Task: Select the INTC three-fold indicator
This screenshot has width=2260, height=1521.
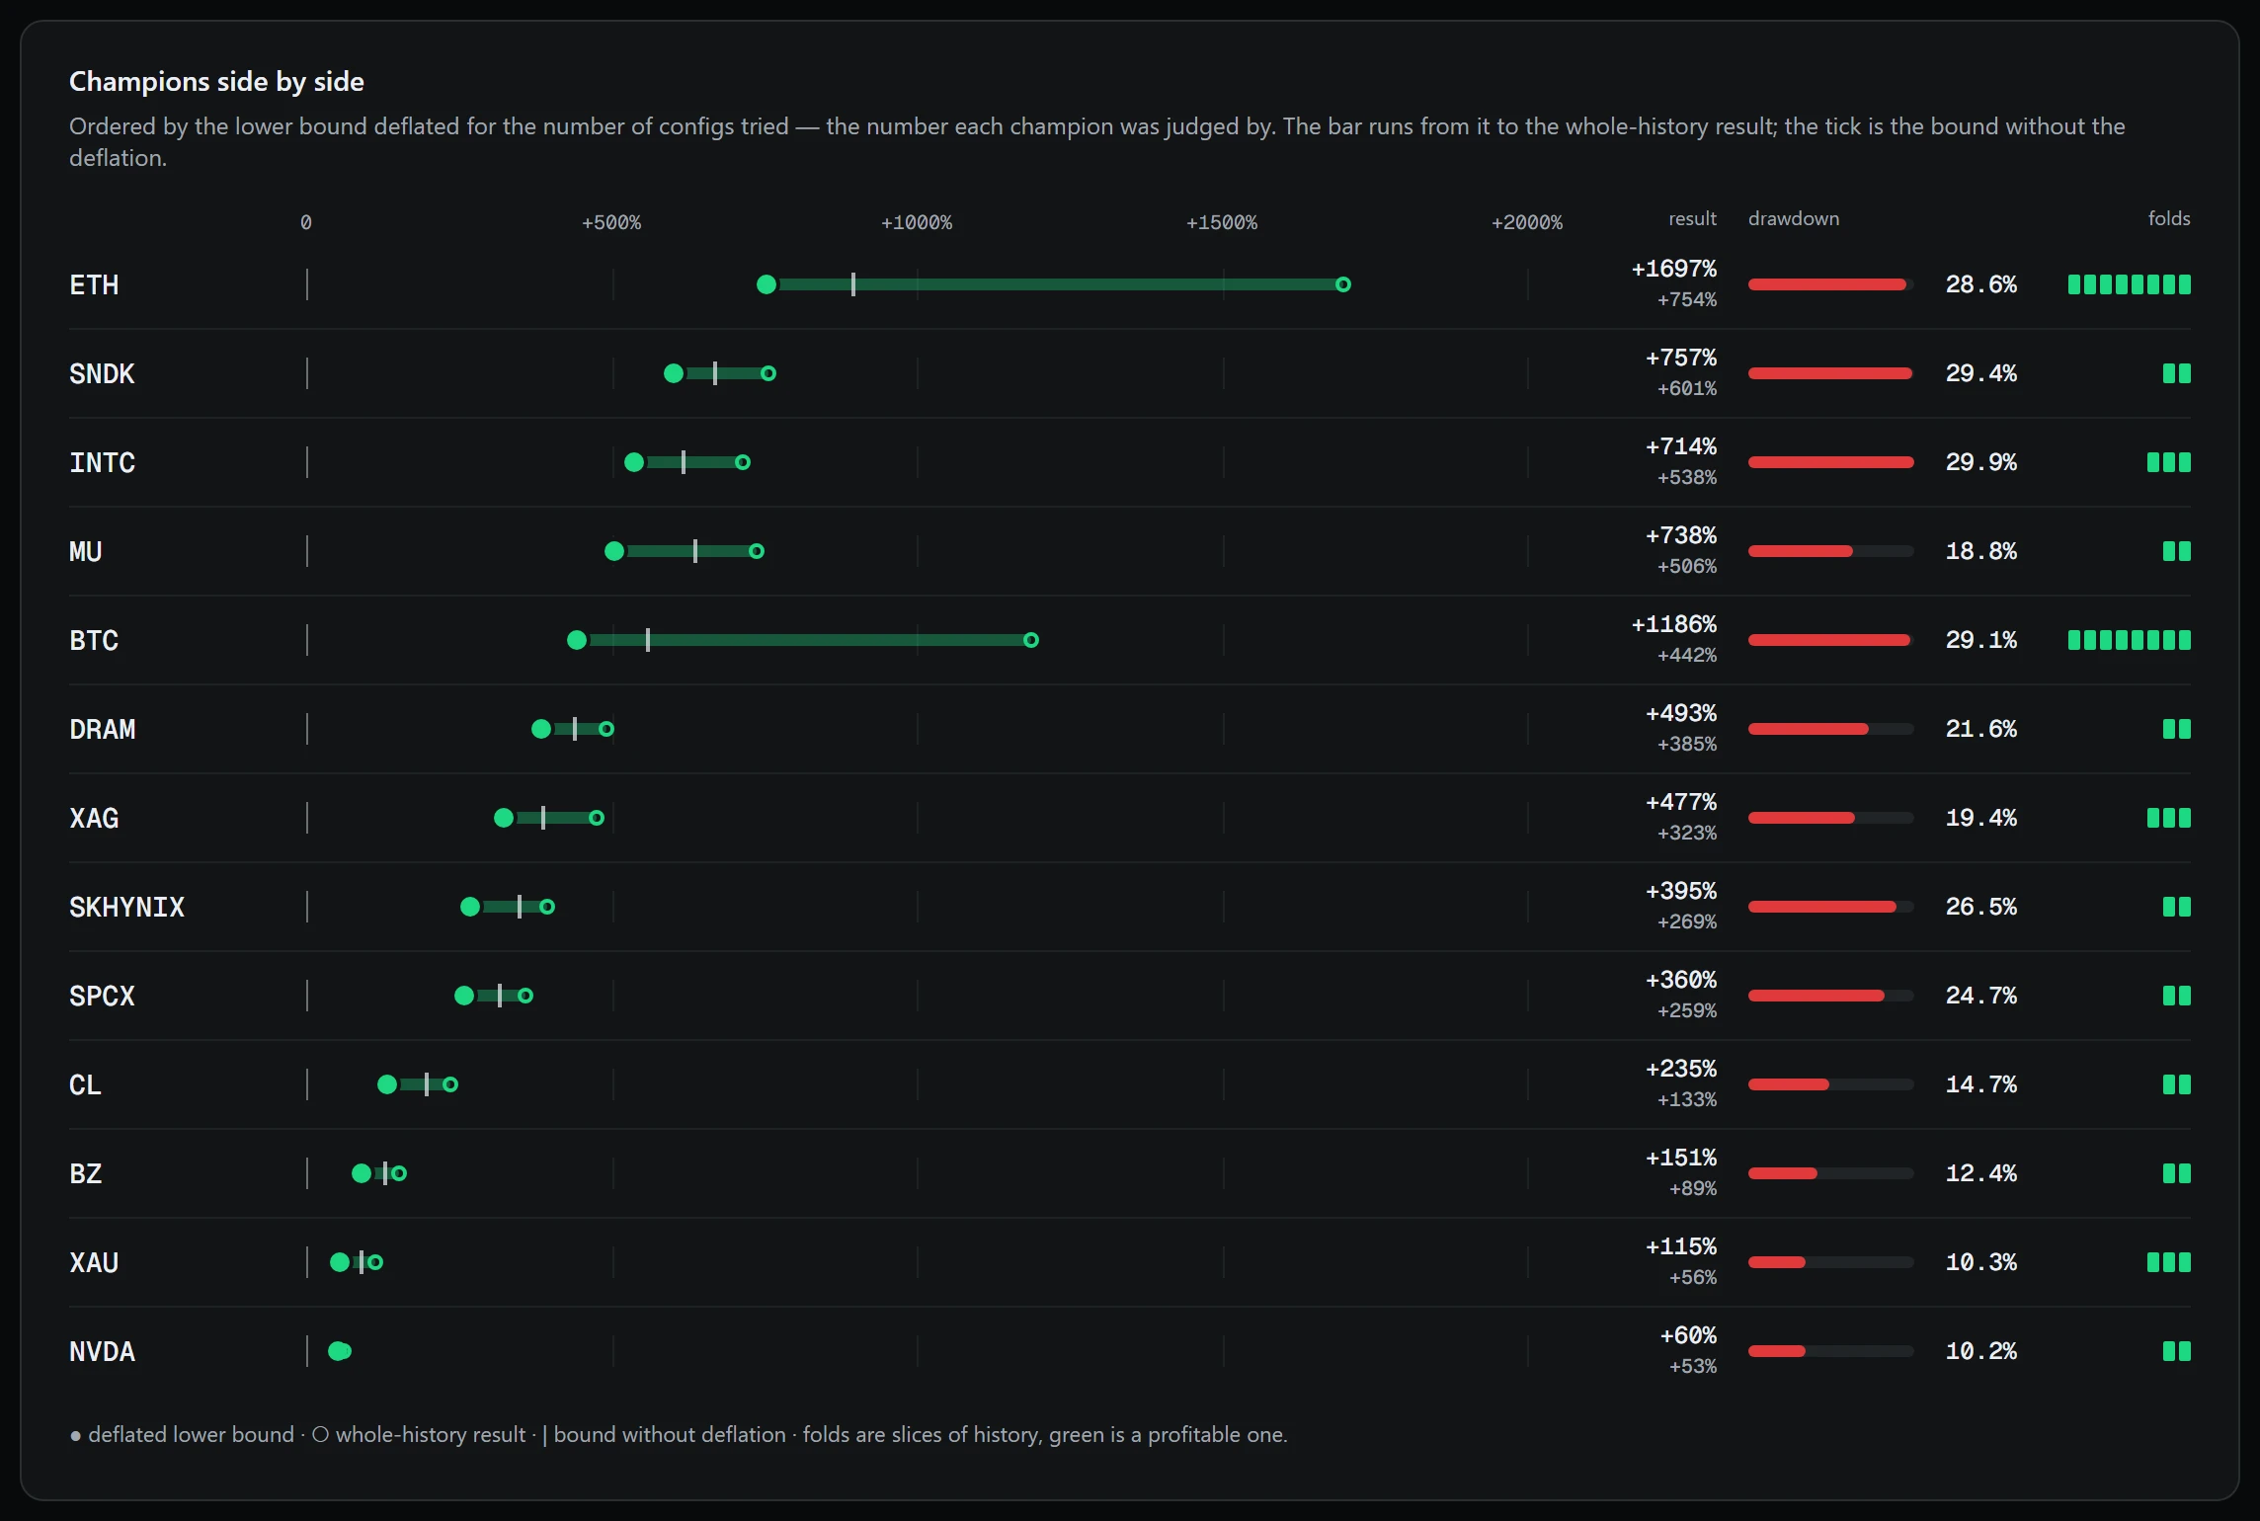Action: tap(2169, 462)
